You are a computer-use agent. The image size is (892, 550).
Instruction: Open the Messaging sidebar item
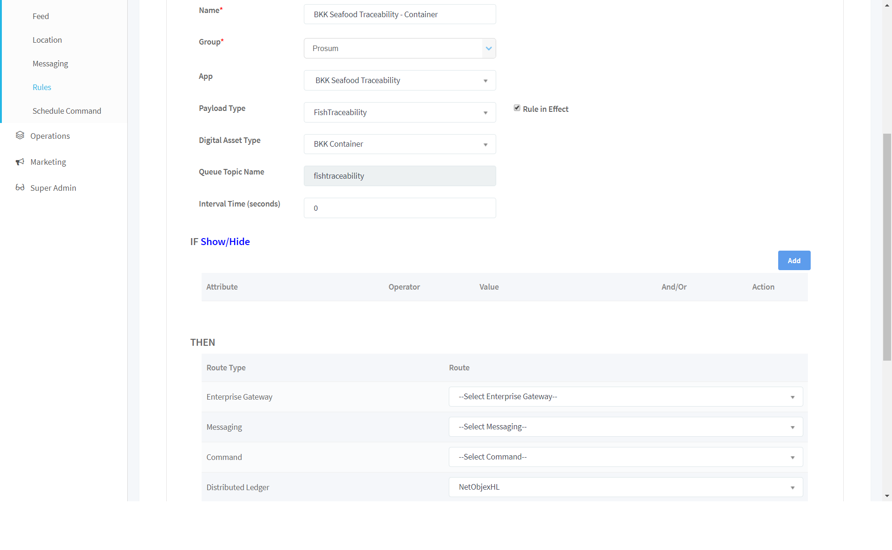50,64
